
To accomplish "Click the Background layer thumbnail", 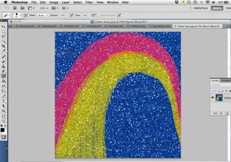I will click(x=219, y=97).
